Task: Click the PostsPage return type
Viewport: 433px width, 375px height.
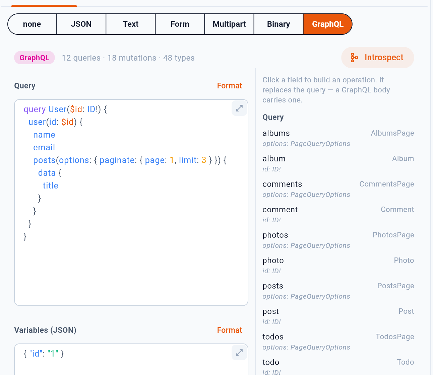Action: point(396,286)
